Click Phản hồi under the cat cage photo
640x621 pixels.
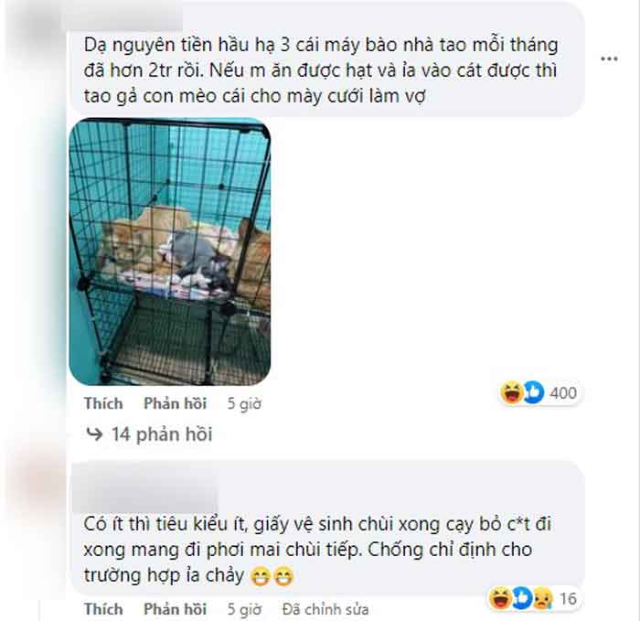point(176,403)
